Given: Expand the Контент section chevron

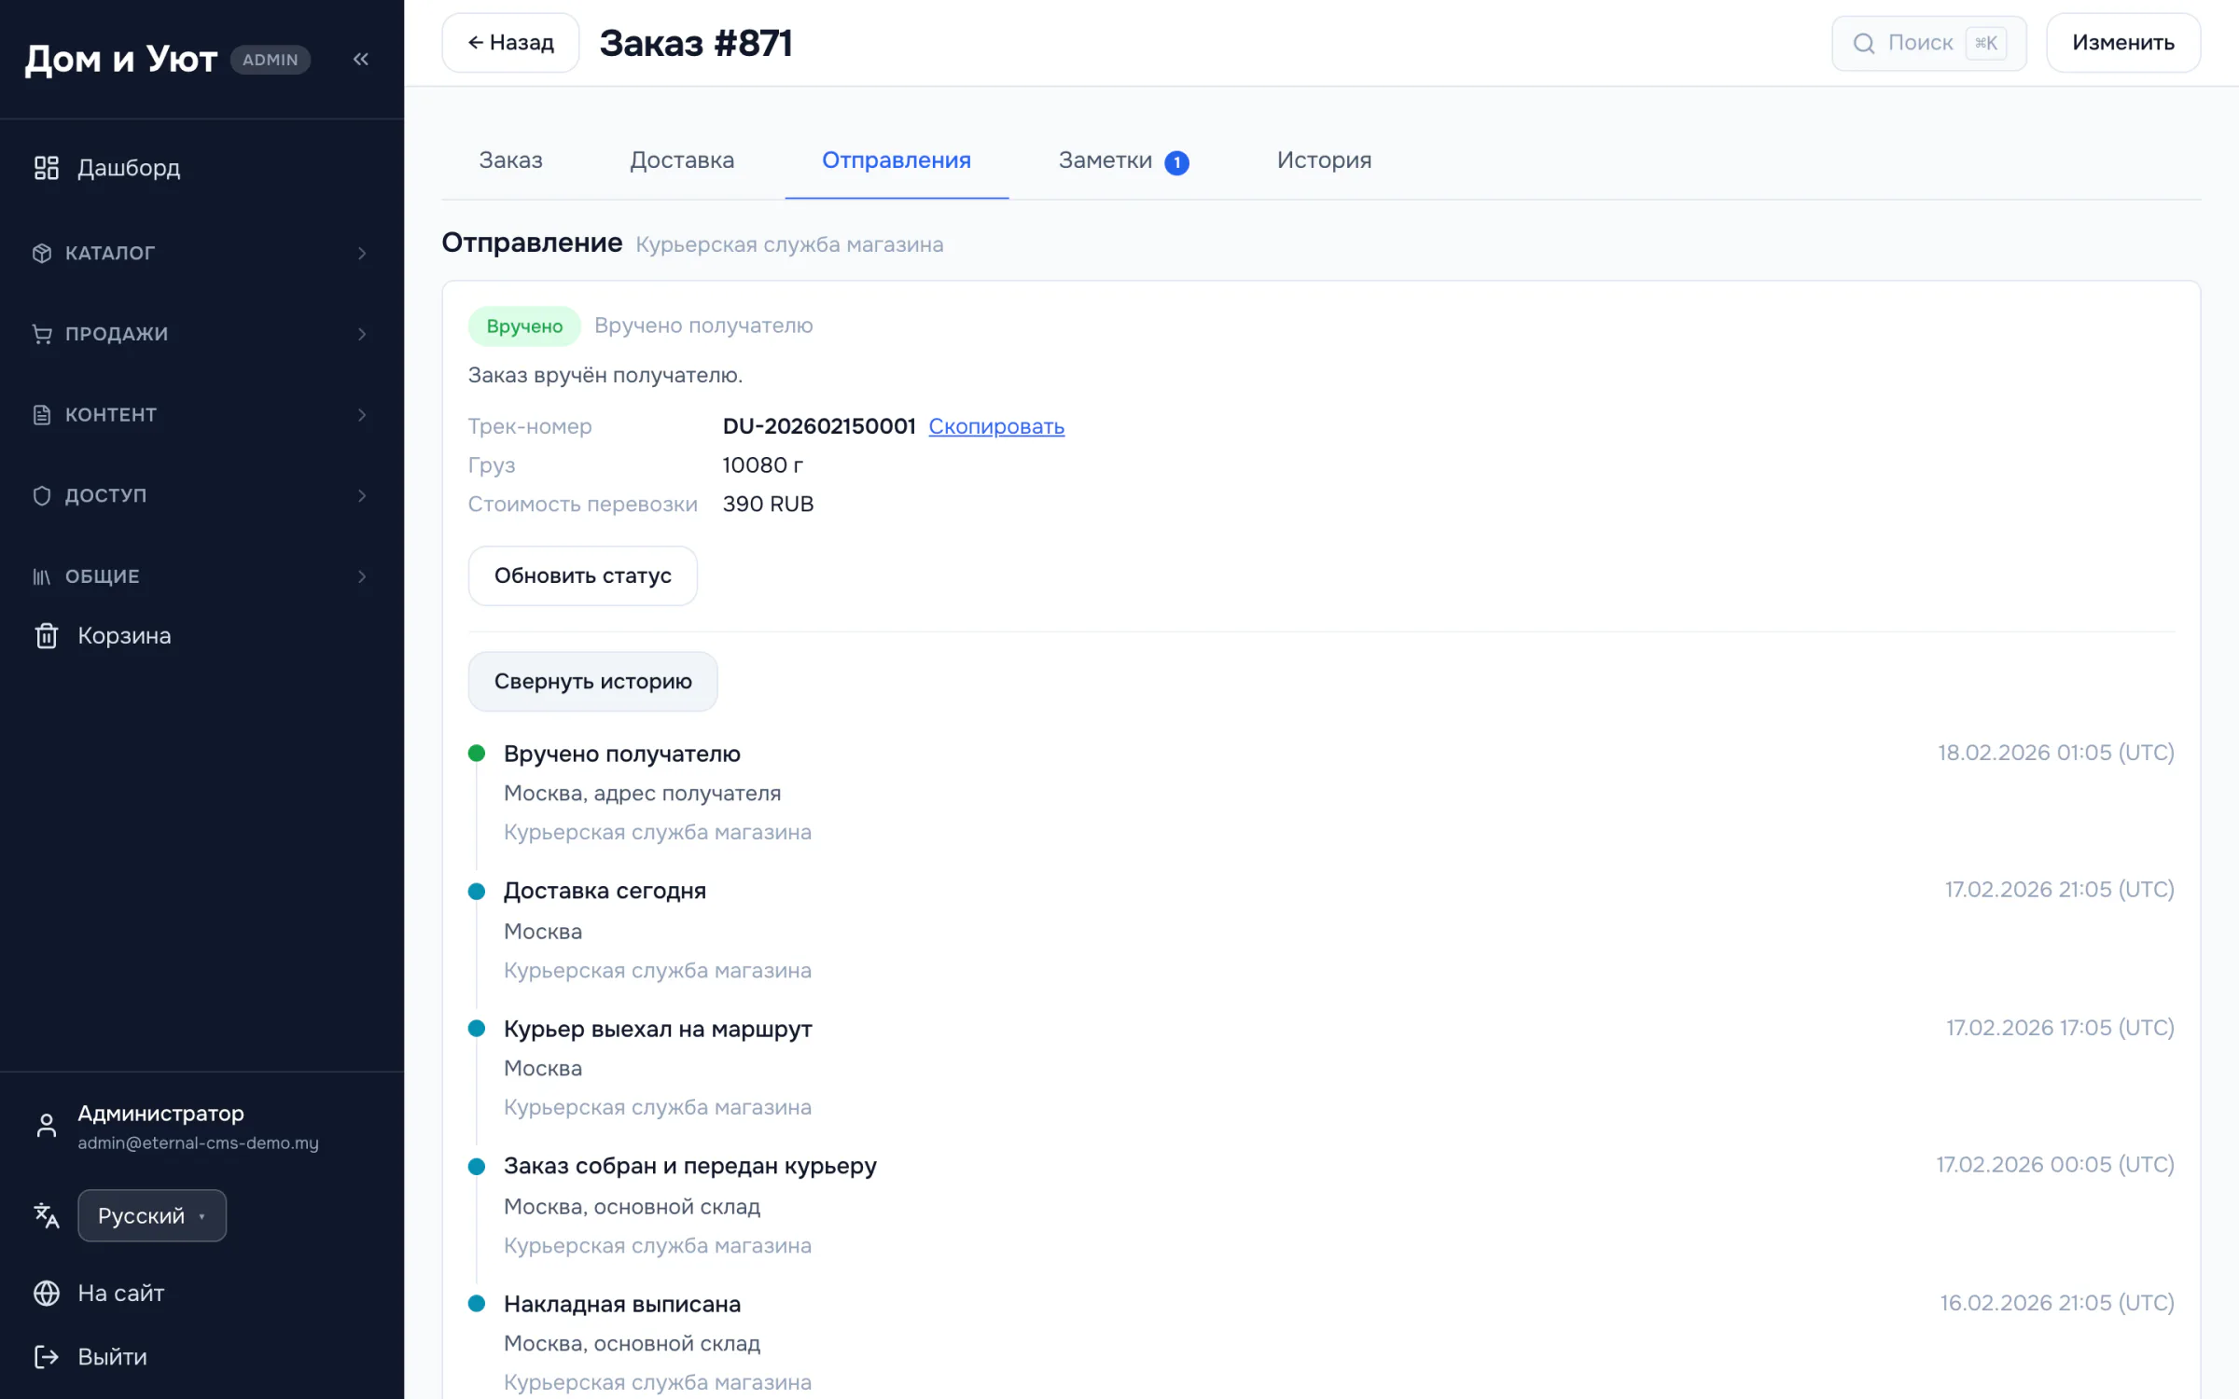Looking at the screenshot, I should click(362, 415).
